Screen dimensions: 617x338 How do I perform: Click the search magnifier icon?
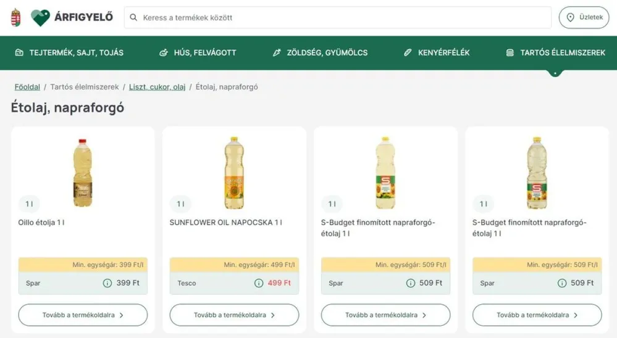pyautogui.click(x=133, y=18)
